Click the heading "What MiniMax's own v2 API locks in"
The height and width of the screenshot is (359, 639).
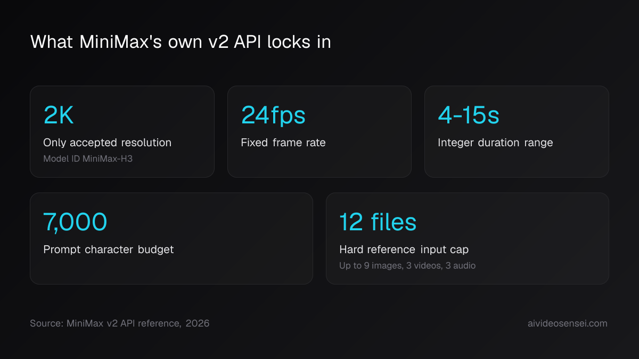coord(181,42)
